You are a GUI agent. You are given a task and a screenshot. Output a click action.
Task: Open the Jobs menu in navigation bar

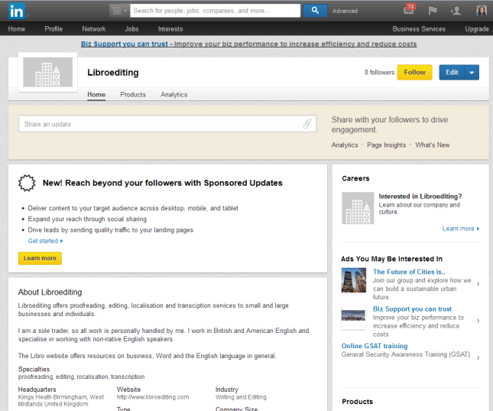coord(131,29)
